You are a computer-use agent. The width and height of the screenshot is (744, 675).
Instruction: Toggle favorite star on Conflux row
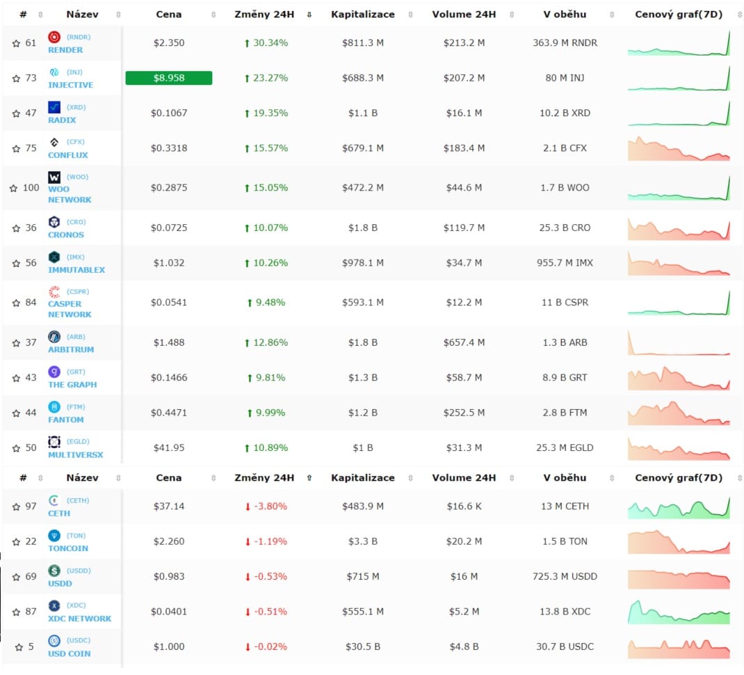pyautogui.click(x=16, y=149)
